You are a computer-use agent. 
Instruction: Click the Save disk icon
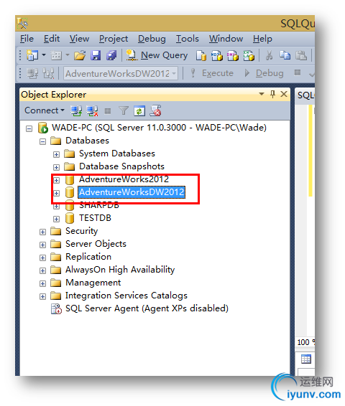click(96, 55)
